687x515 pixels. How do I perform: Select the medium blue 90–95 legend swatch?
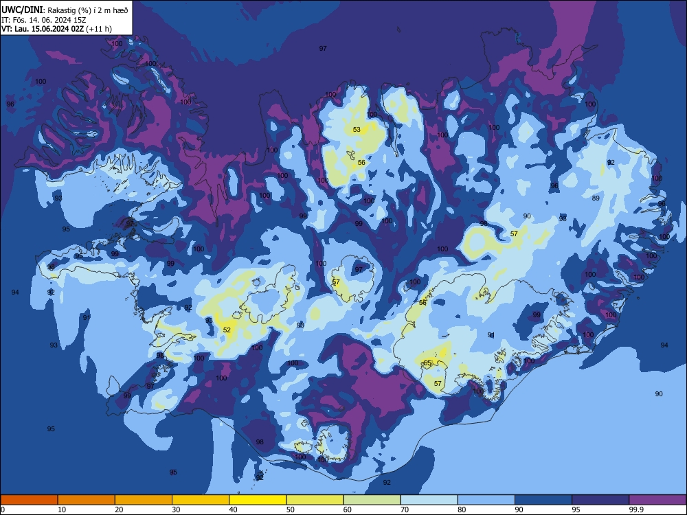pyautogui.click(x=543, y=500)
